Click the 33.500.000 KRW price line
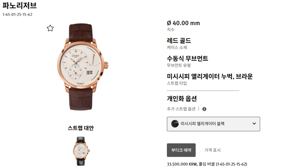The height and width of the screenshot is (167, 284). 207,164
